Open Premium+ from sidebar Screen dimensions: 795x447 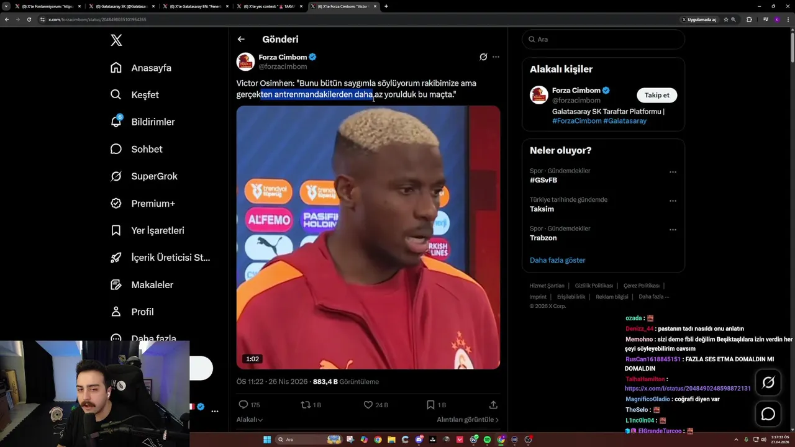click(x=143, y=203)
